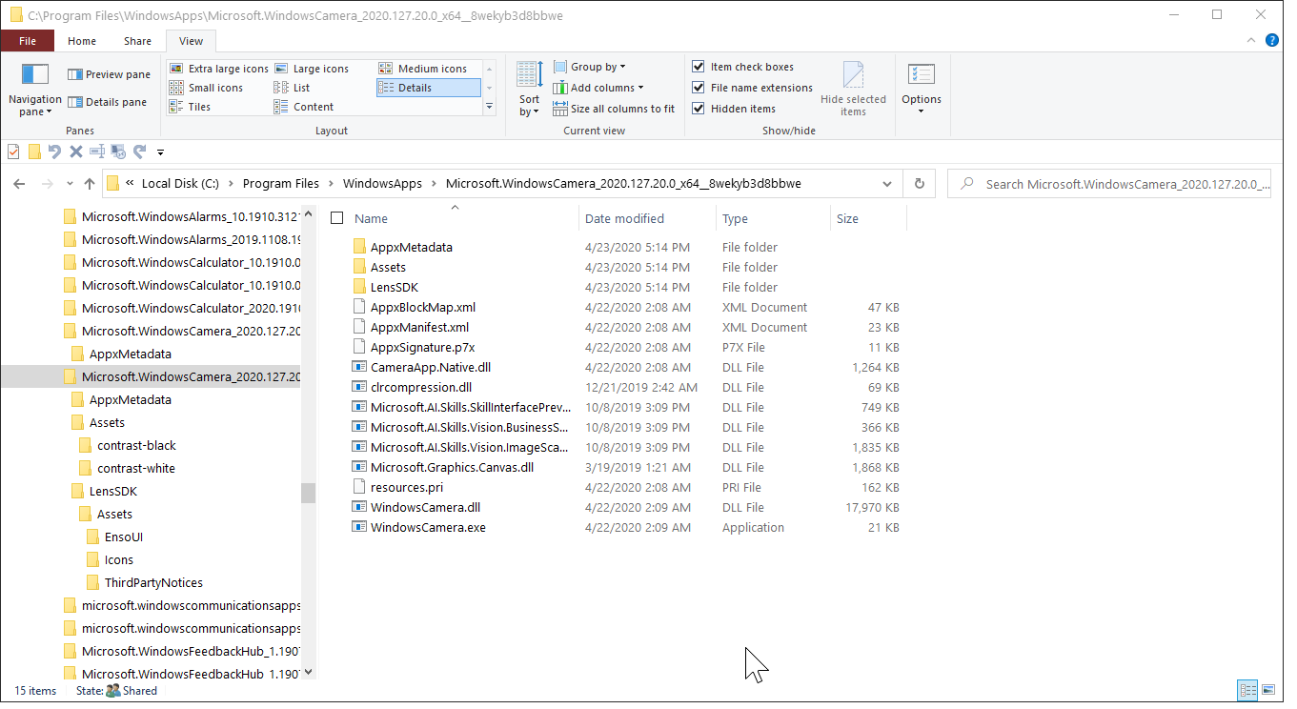Image resolution: width=1297 pixels, height=709 pixels.
Task: Click Program Files in the address breadcrumb
Action: coord(281,184)
